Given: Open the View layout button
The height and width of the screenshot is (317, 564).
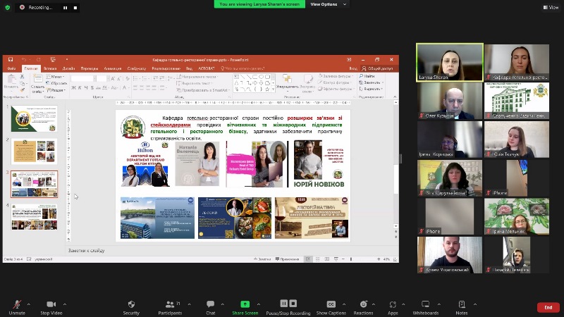Looking at the screenshot, I should [x=550, y=7].
